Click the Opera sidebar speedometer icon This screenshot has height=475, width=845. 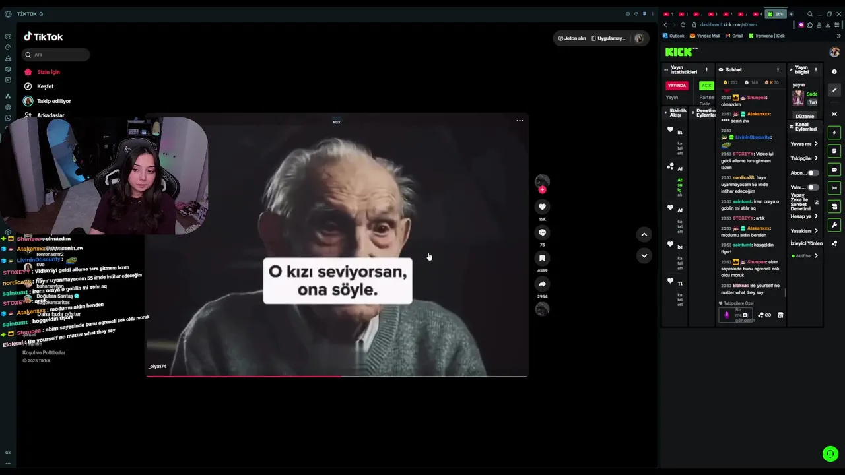(8, 47)
